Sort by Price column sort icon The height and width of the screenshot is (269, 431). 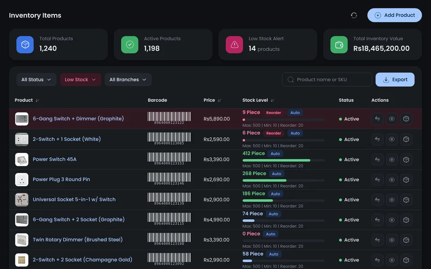coord(220,100)
